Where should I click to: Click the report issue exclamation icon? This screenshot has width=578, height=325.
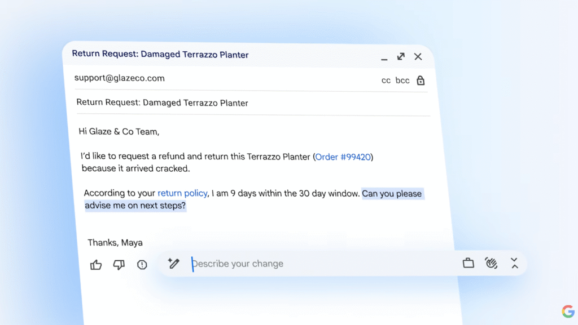click(x=142, y=265)
